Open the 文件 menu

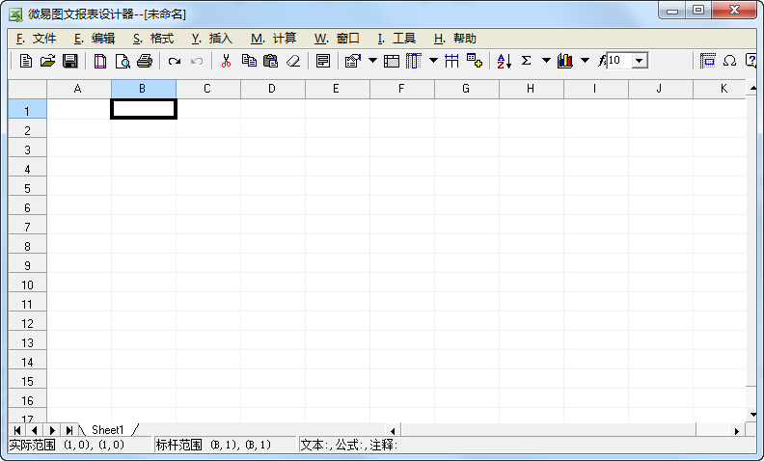point(36,39)
